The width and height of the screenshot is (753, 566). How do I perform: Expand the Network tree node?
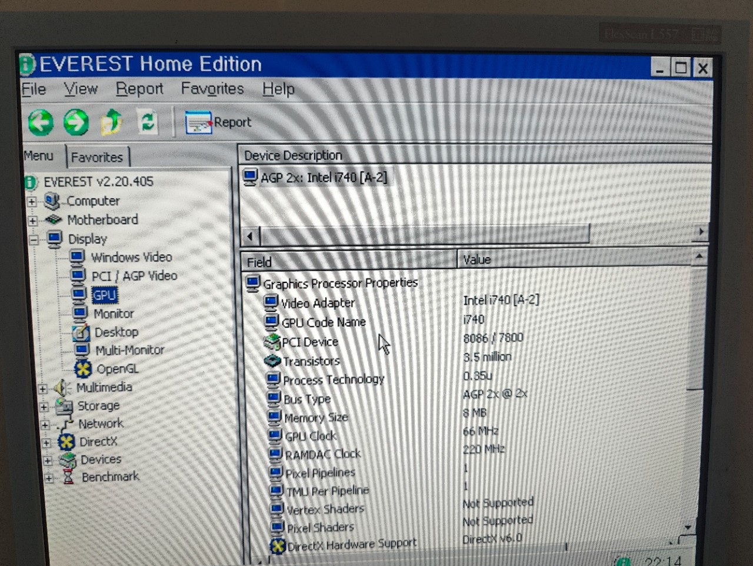(45, 425)
